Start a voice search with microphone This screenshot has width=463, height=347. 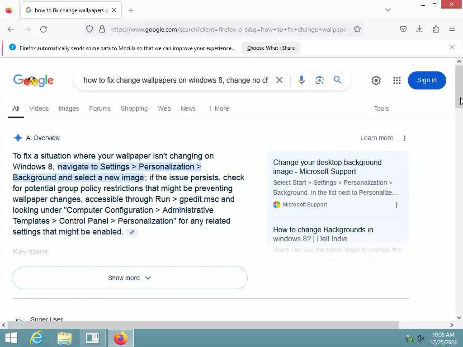(301, 80)
